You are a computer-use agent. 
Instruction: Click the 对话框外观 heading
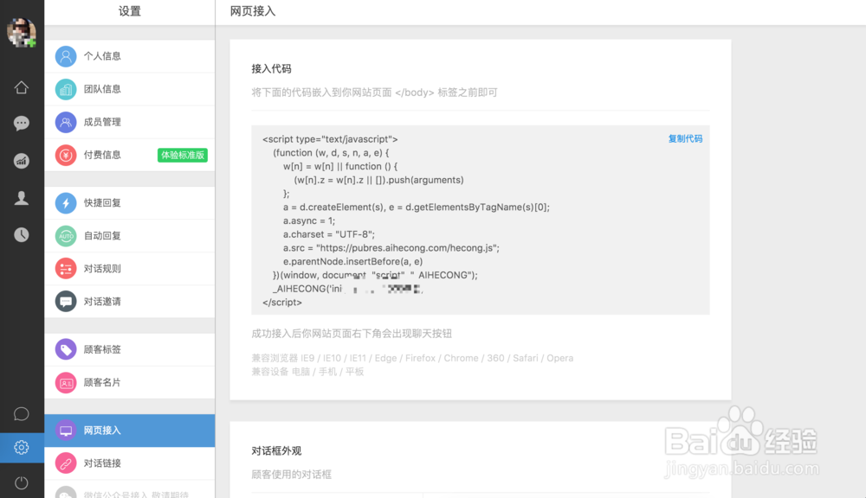[276, 451]
